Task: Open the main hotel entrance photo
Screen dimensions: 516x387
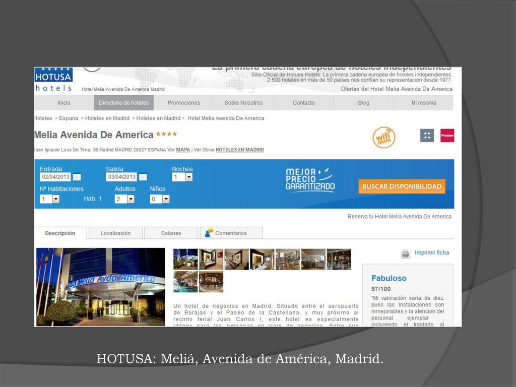Action: 100,287
